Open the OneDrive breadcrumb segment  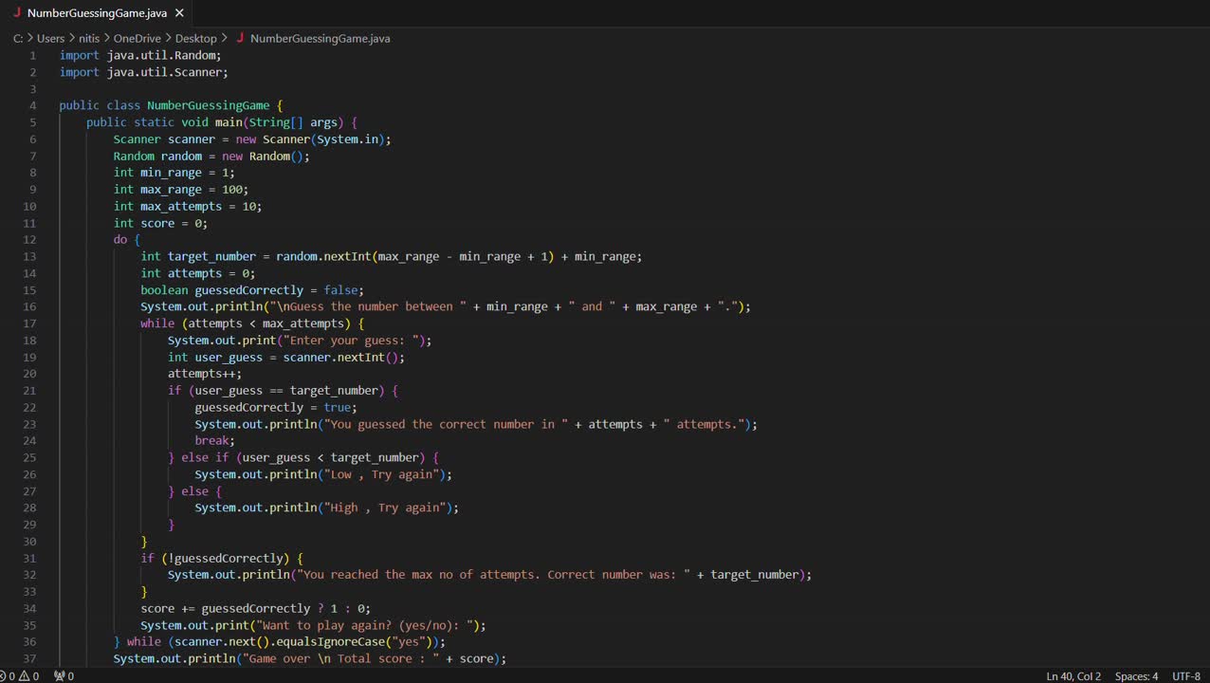[x=137, y=38]
